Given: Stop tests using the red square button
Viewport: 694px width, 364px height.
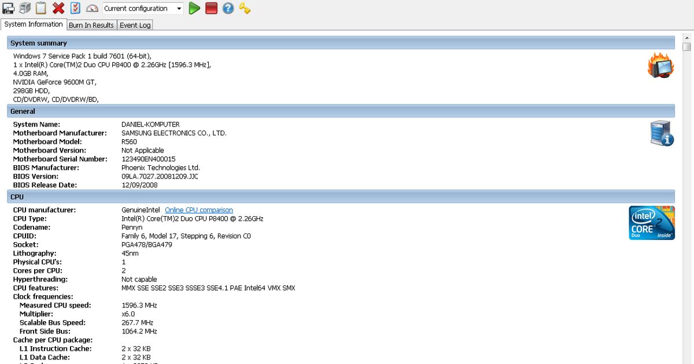Looking at the screenshot, I should tap(212, 8).
